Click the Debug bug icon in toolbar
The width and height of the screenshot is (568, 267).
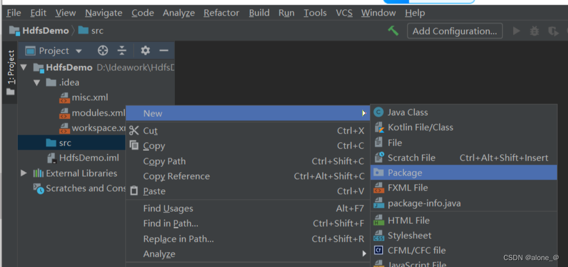tap(534, 31)
